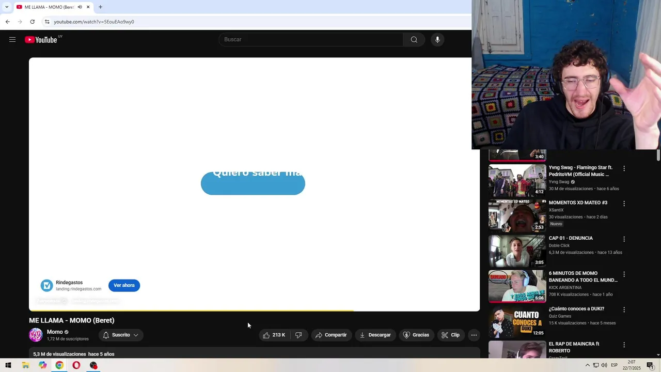Download the video with Descargar
This screenshot has height=372, width=661.
pos(375,335)
